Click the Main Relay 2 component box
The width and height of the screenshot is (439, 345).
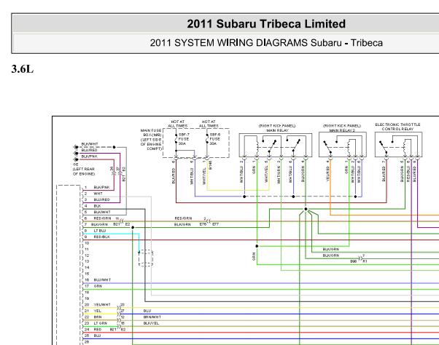[343, 144]
